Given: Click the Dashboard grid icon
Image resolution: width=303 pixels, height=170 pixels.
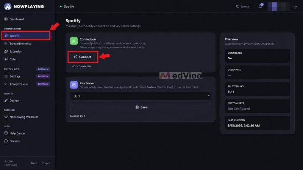Looking at the screenshot, I should (x=6, y=19).
